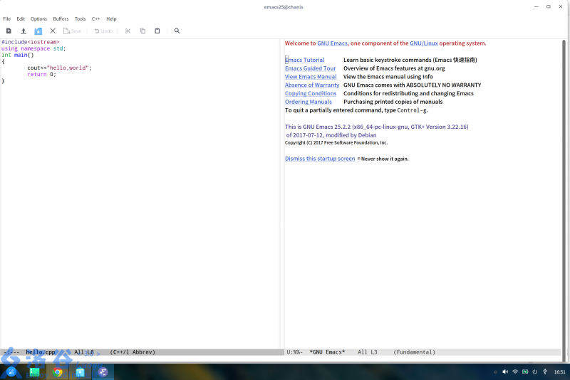Click the Open File upload-arrow icon
The image size is (570, 380).
(24, 31)
